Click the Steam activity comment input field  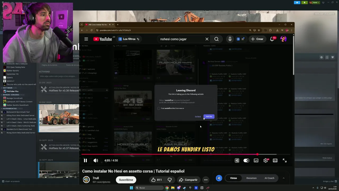[59, 76]
